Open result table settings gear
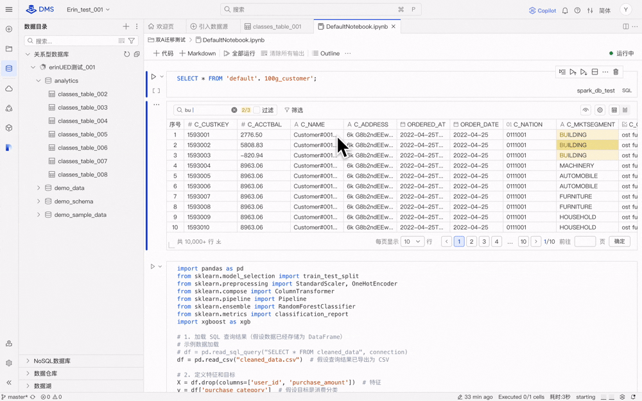 [x=600, y=110]
